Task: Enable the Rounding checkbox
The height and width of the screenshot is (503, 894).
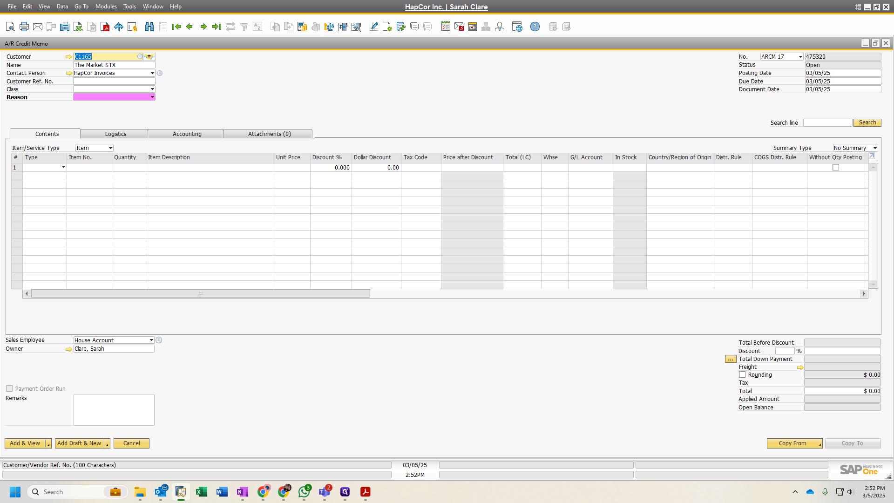Action: [x=742, y=374]
